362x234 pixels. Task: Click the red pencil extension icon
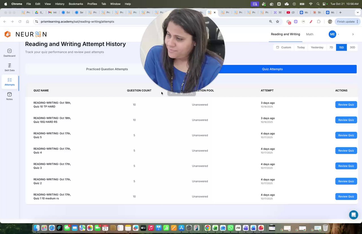(311, 21)
